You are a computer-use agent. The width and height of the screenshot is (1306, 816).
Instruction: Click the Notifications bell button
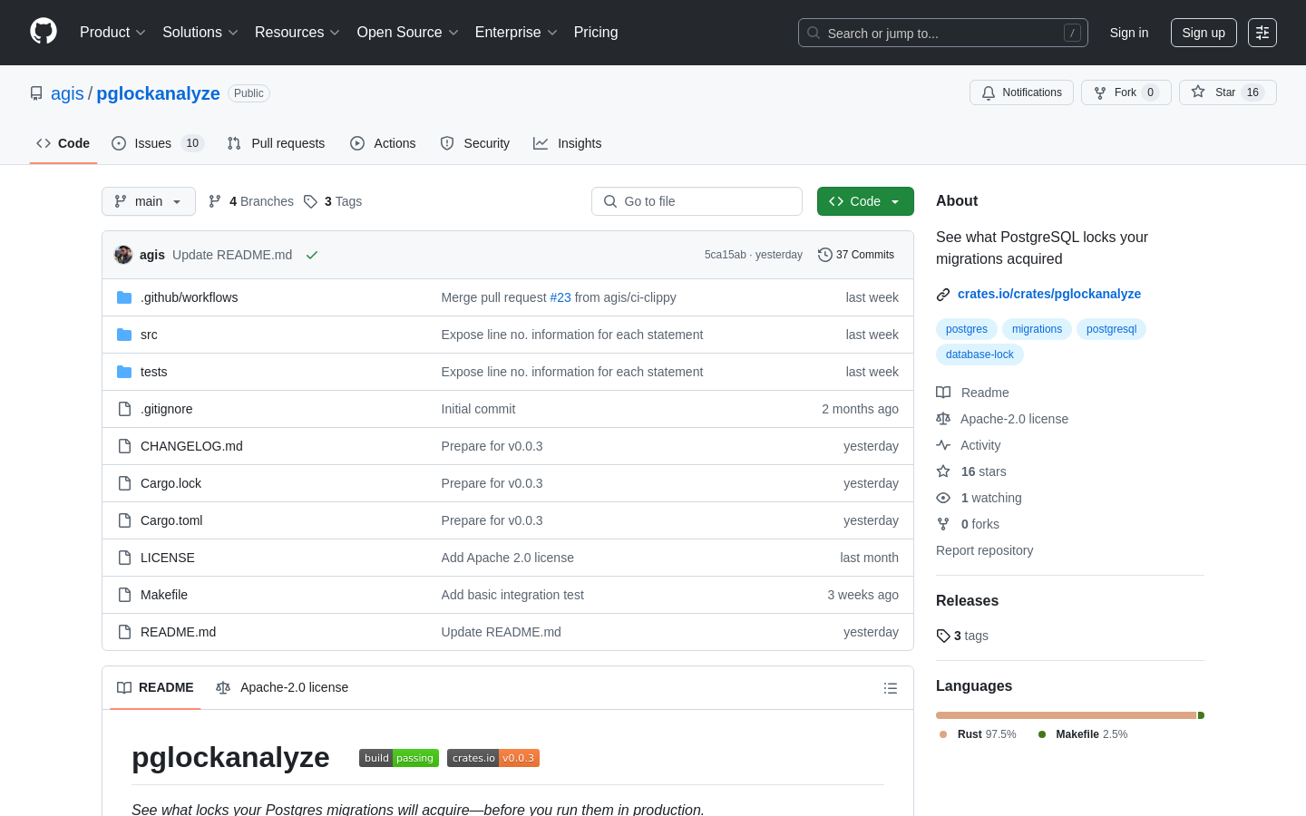click(1021, 92)
